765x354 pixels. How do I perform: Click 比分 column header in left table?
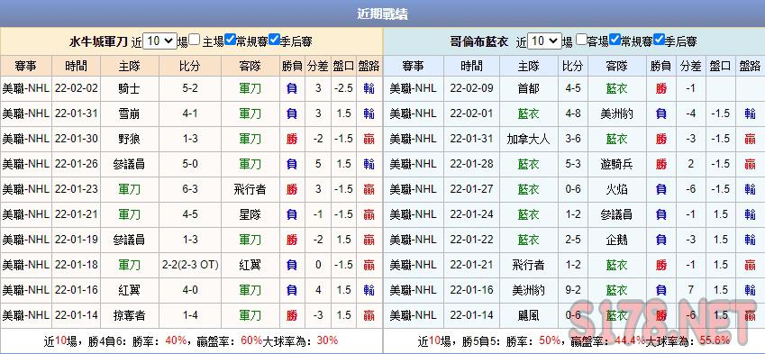(190, 66)
